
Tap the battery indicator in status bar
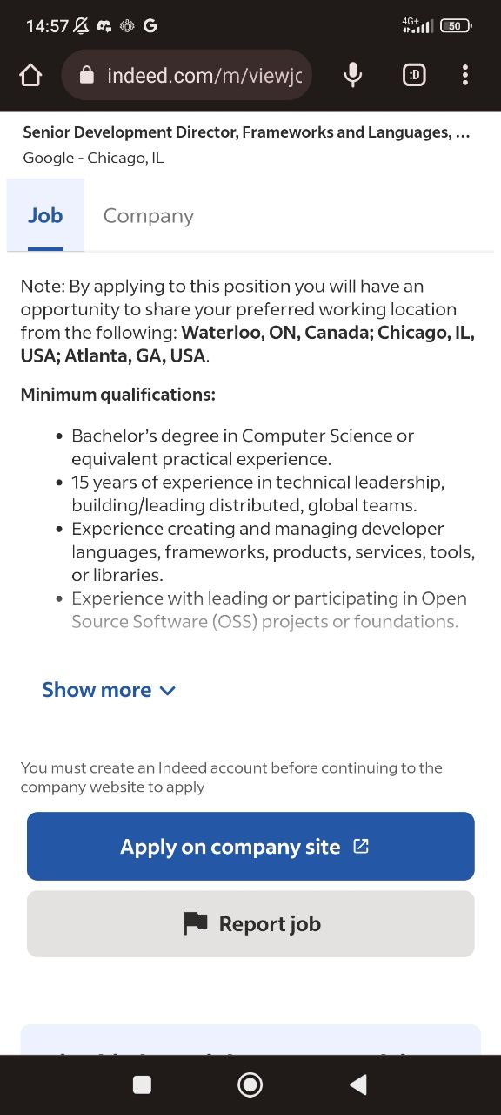click(456, 26)
